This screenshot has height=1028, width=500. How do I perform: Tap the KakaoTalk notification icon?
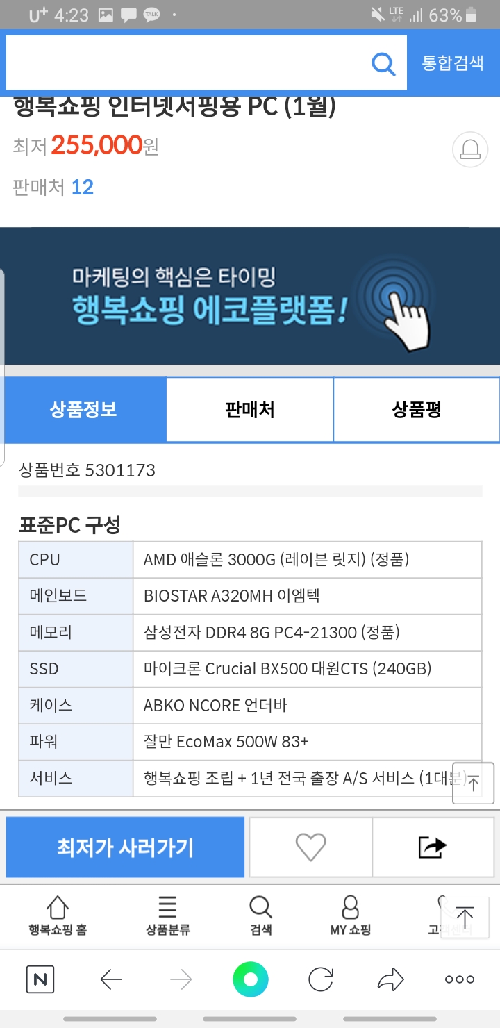coord(151,15)
